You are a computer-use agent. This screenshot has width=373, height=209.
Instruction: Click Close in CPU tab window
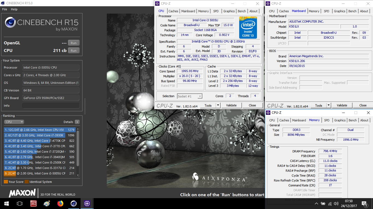[252, 105]
